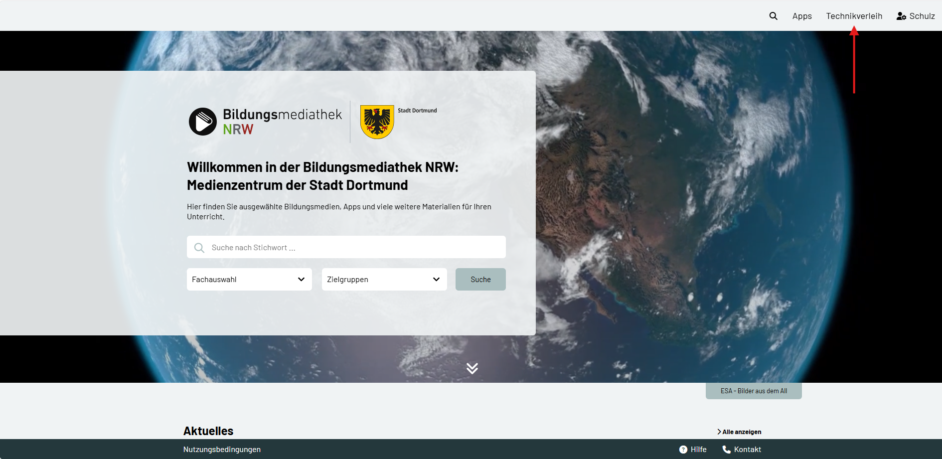The width and height of the screenshot is (942, 459).
Task: Click the Suche button
Action: pos(480,280)
